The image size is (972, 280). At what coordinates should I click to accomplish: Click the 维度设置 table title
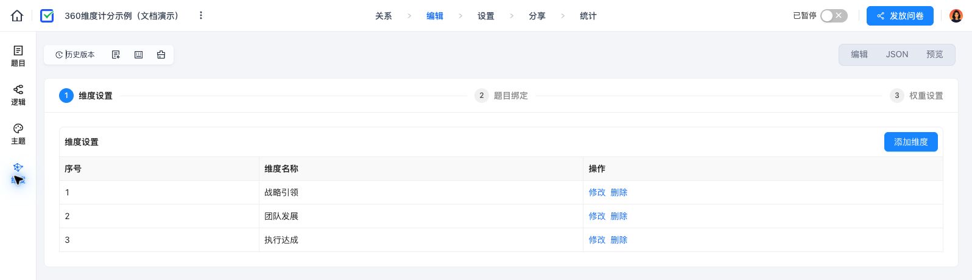coord(82,142)
